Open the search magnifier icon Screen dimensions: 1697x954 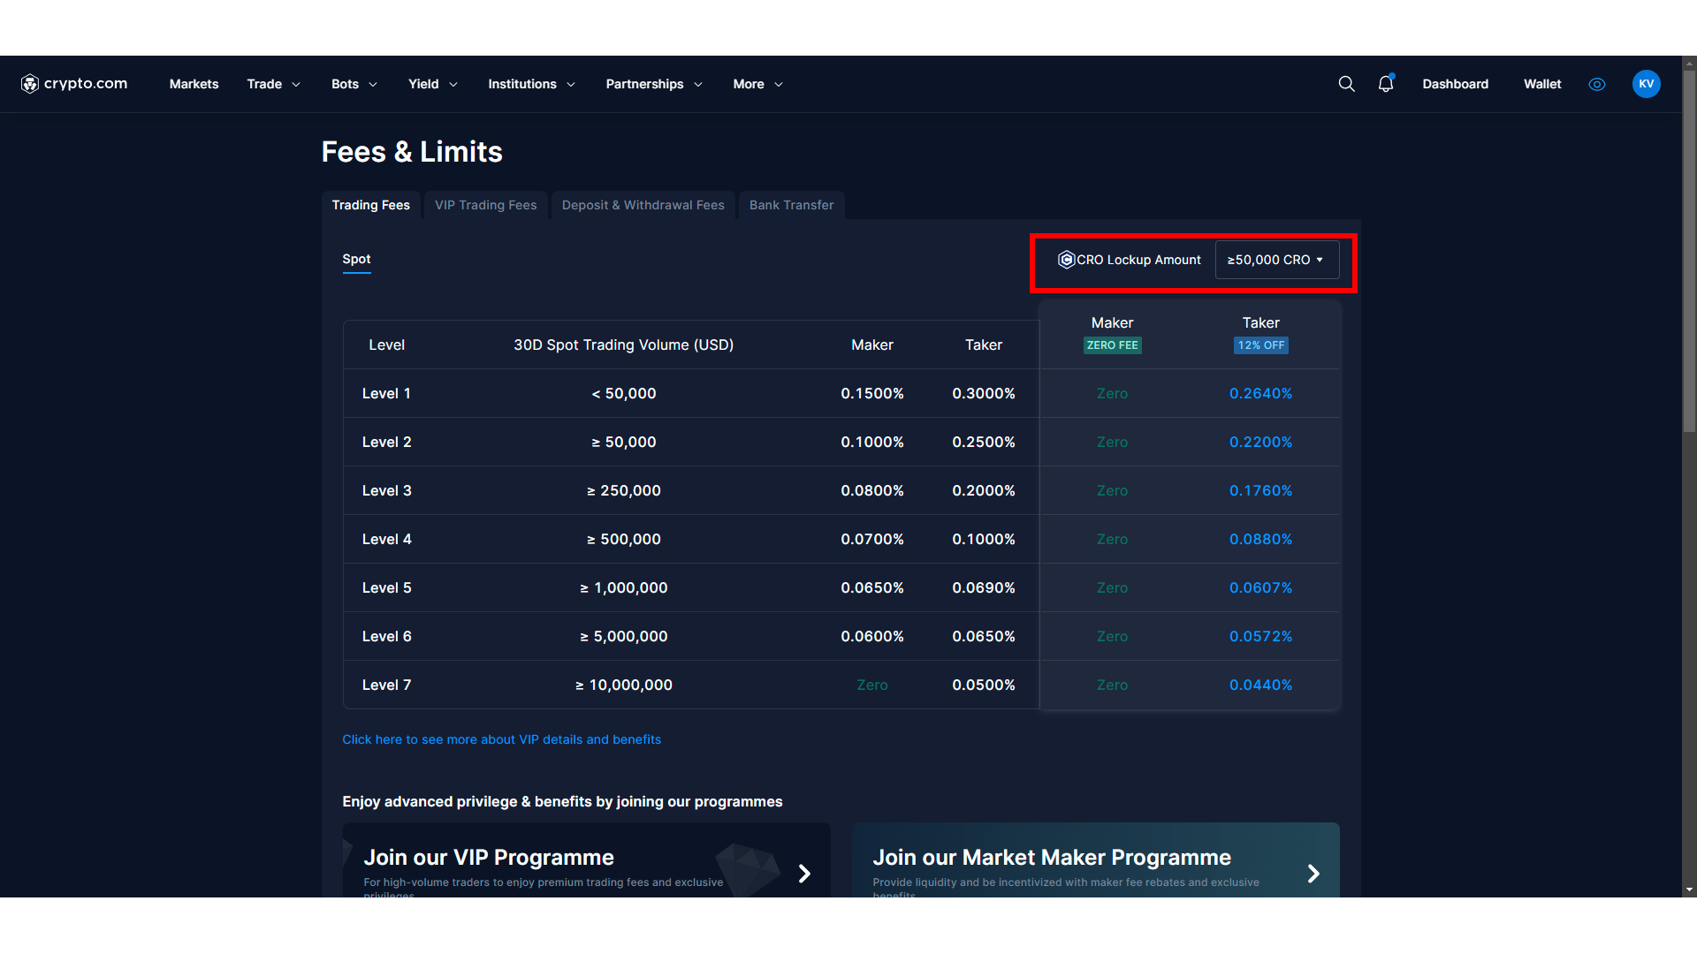point(1346,84)
